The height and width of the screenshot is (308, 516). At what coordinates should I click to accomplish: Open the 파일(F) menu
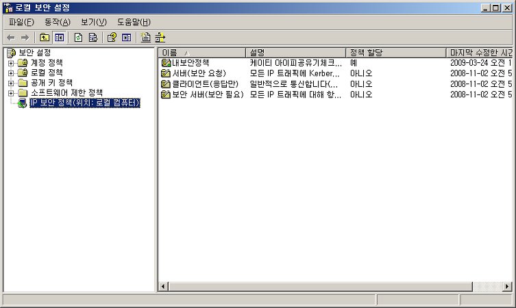pos(21,22)
